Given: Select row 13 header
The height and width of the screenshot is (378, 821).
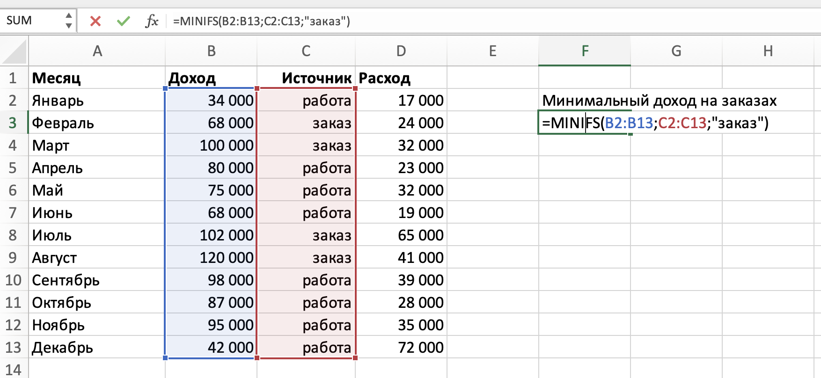Looking at the screenshot, I should tap(13, 347).
